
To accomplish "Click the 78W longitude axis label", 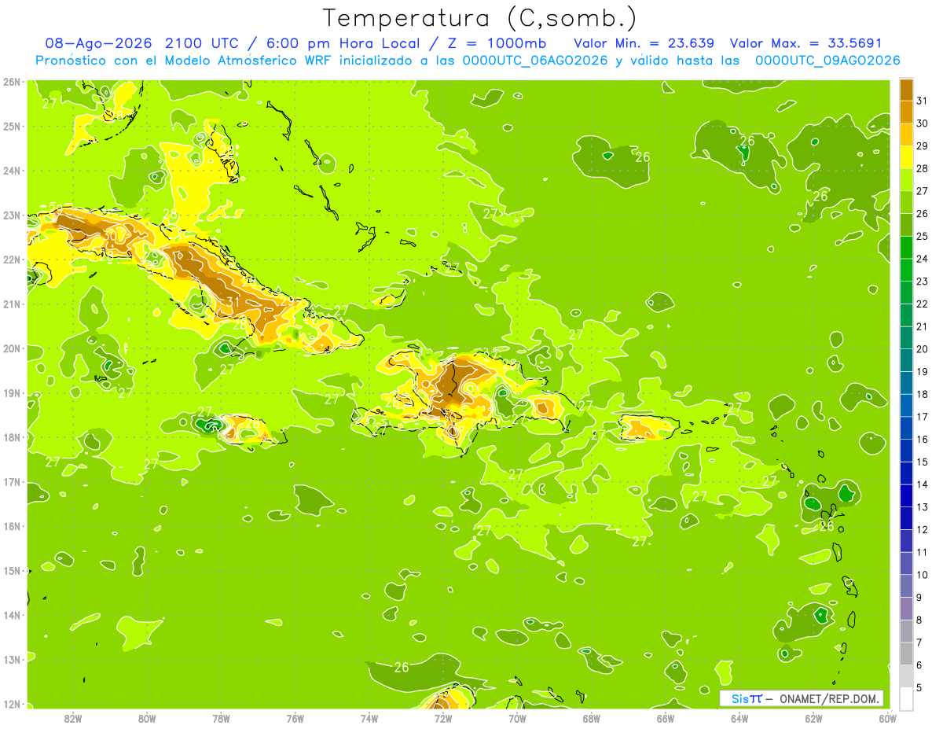I will [222, 718].
